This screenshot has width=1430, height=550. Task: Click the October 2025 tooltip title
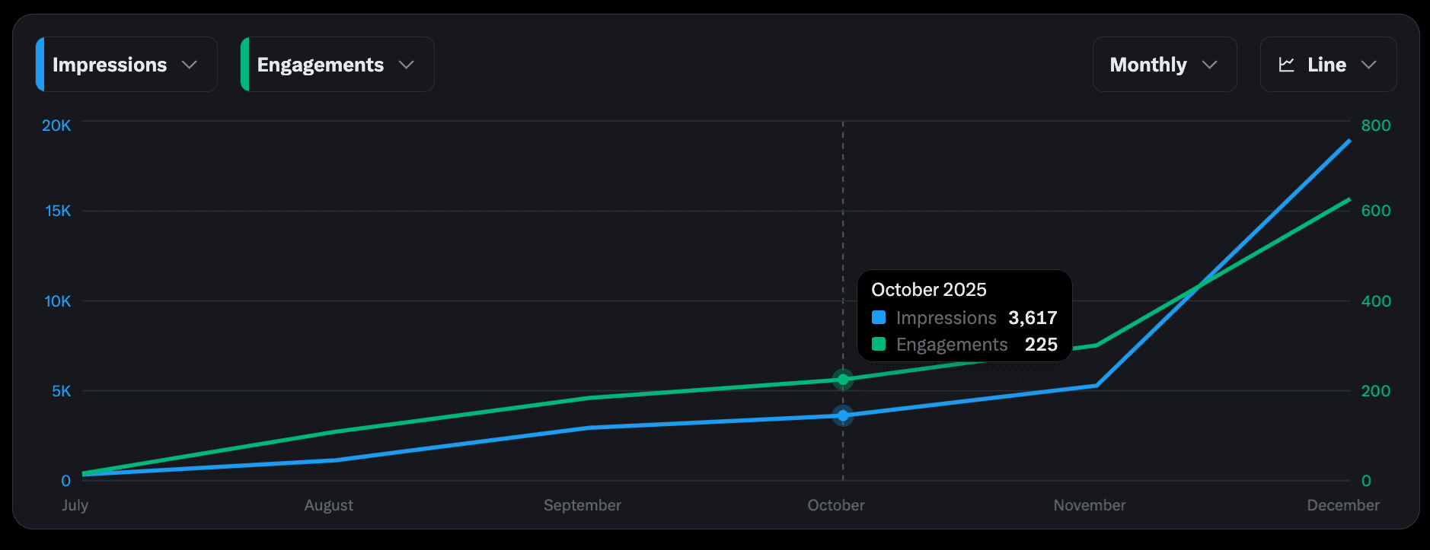[929, 290]
